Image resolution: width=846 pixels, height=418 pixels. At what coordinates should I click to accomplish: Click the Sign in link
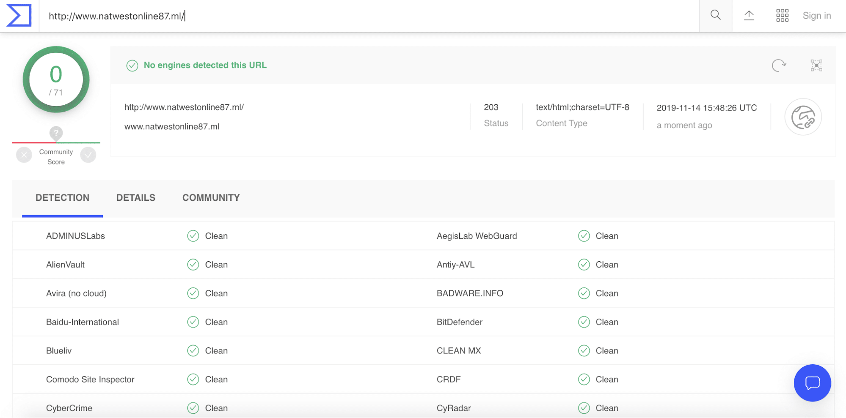[817, 16]
